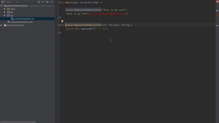This screenshot has height=123, width=219.
Task: Select the src folder icon
Action: [9, 15]
